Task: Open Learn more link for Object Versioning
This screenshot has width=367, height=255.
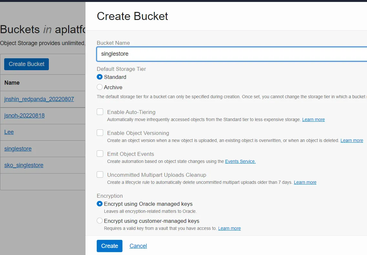Action: coord(352,140)
